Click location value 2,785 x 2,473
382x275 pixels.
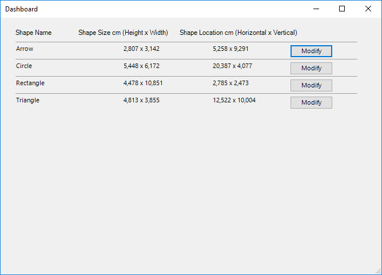click(x=230, y=83)
